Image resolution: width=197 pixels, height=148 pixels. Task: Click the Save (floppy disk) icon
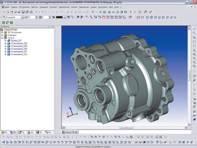23,12
